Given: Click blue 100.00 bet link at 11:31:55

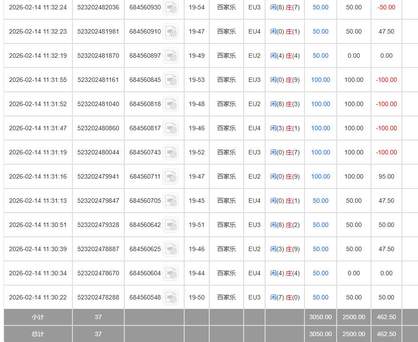Looking at the screenshot, I should point(320,80).
